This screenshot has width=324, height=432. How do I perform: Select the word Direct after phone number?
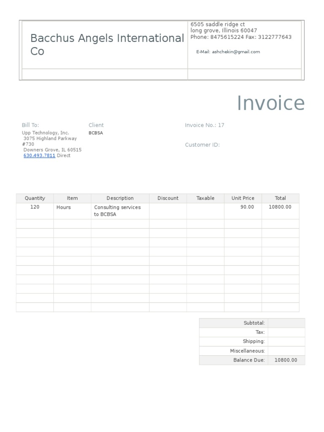[x=64, y=155]
